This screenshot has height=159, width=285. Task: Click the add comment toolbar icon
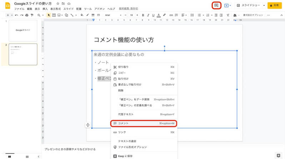click(x=176, y=15)
